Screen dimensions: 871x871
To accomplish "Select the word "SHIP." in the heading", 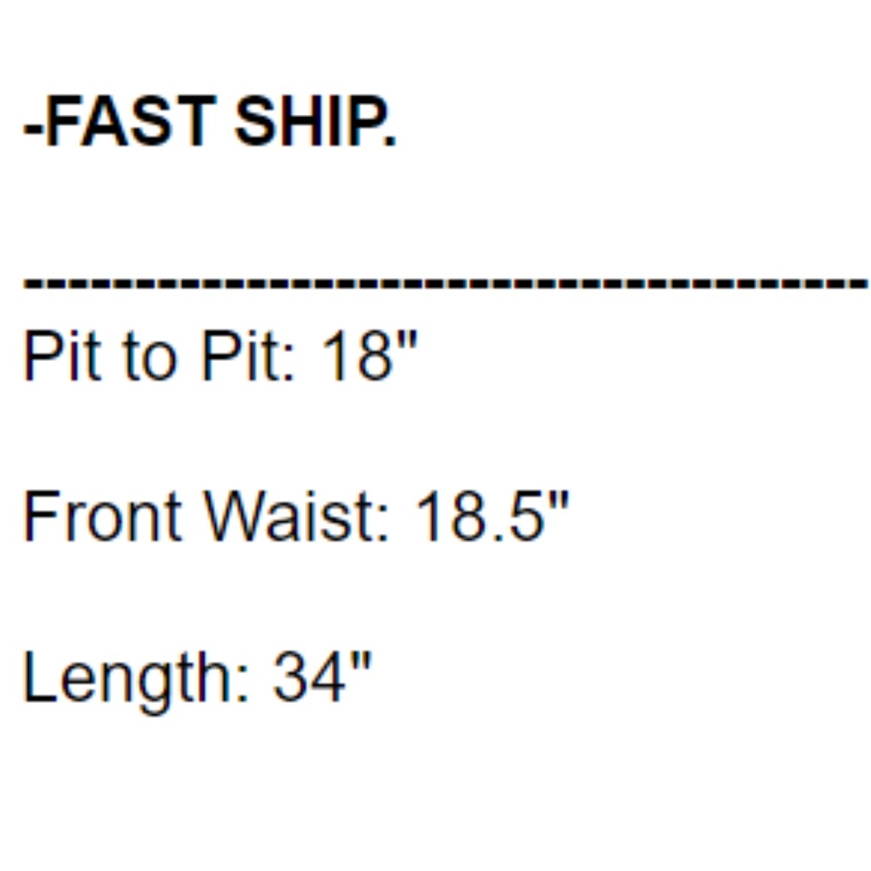I will [315, 121].
